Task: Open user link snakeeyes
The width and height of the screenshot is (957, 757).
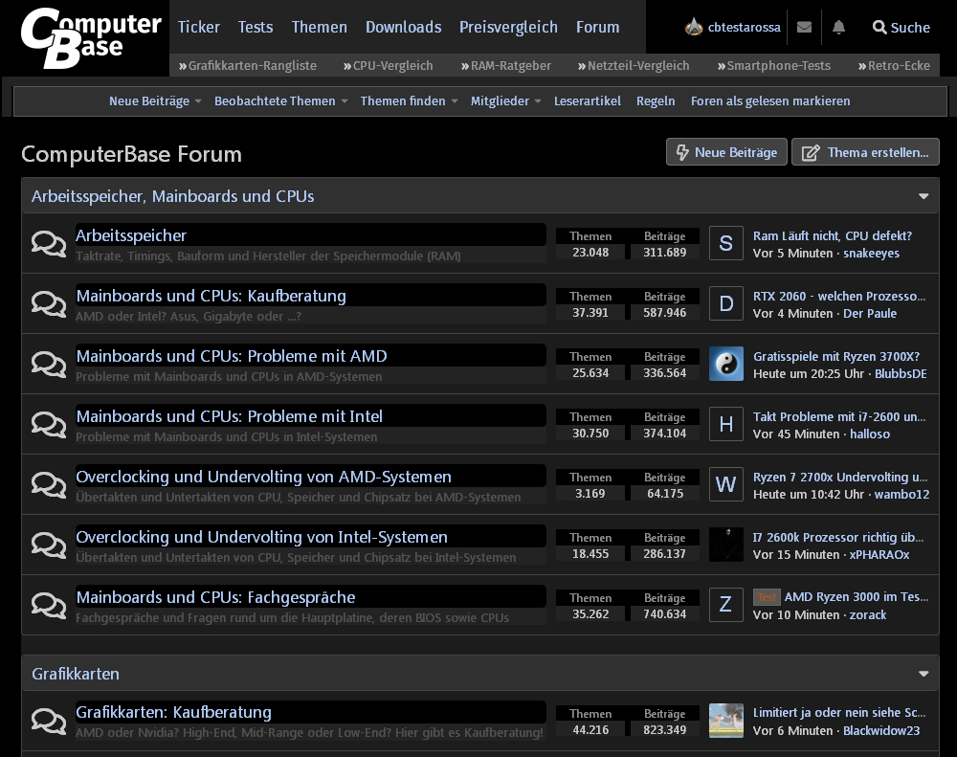Action: click(871, 254)
